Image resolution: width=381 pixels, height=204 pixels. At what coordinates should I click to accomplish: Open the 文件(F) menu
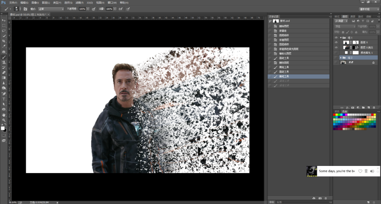[x=13, y=3]
